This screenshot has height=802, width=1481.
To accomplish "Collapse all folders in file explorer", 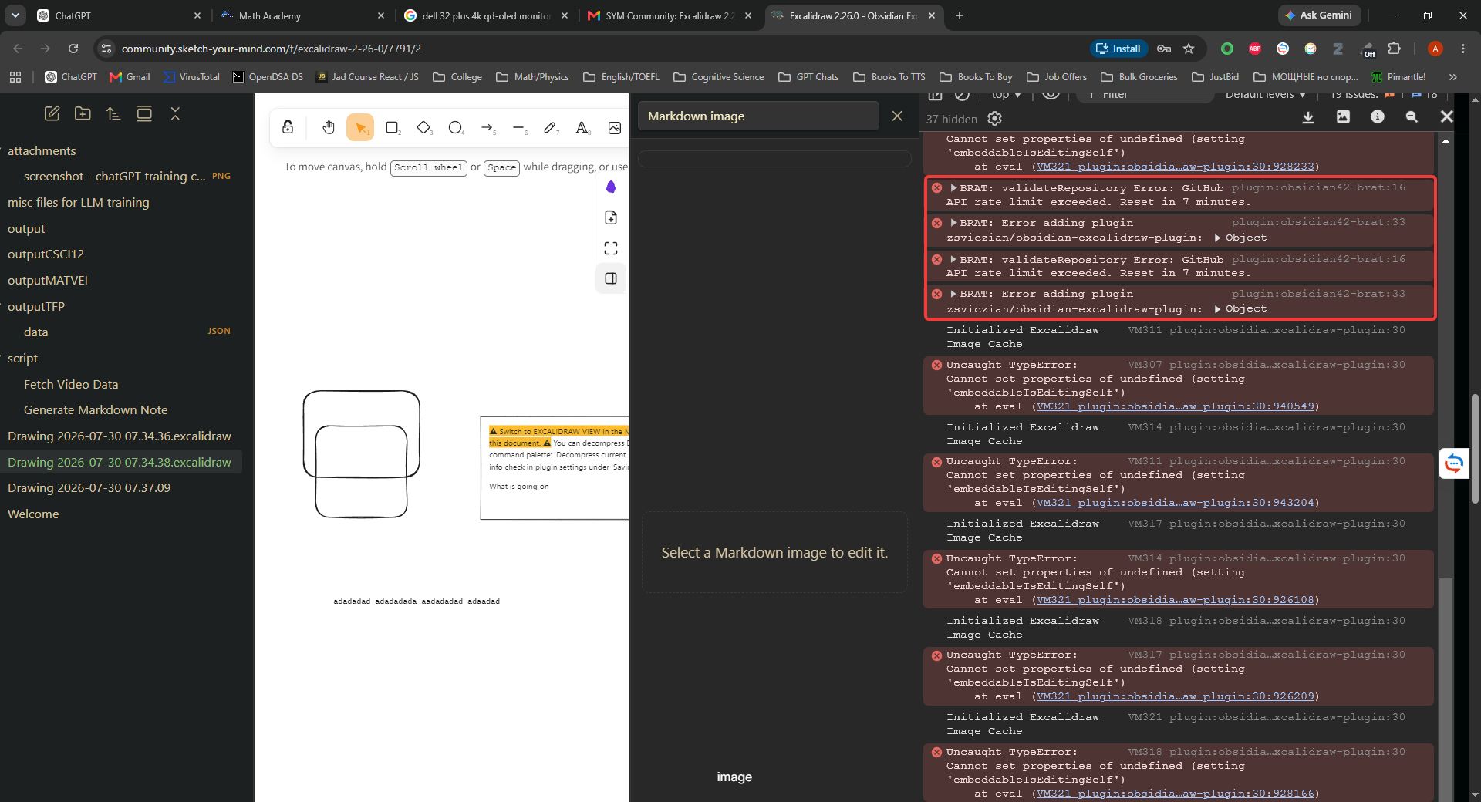I will click(x=175, y=113).
